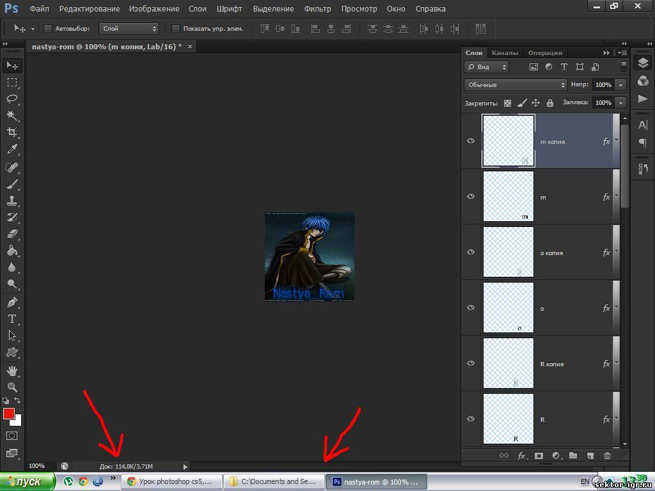Select the Move tool

point(12,66)
